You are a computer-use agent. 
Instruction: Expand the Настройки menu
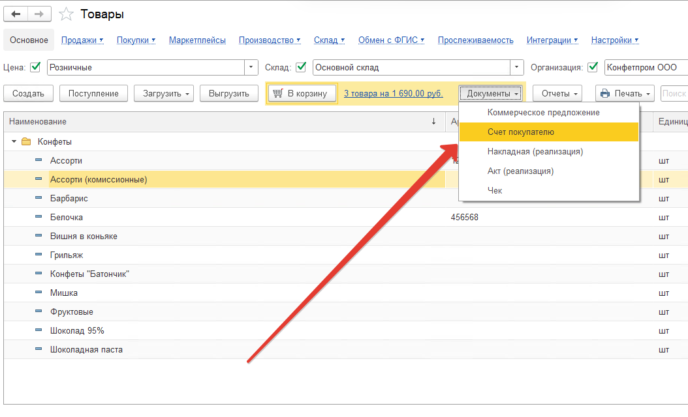[x=615, y=40]
